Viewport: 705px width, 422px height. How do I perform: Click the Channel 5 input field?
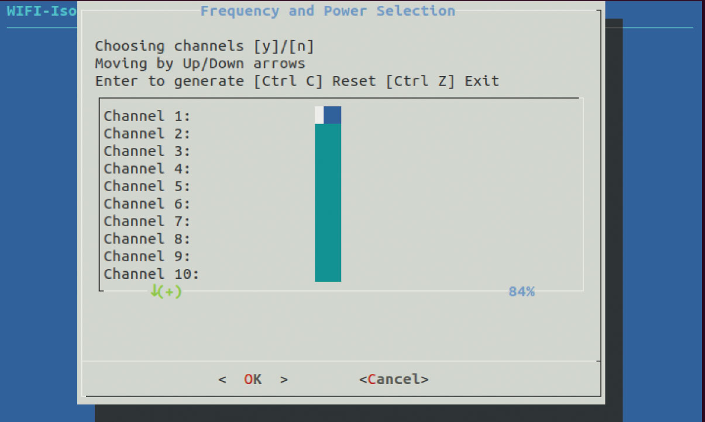(328, 186)
